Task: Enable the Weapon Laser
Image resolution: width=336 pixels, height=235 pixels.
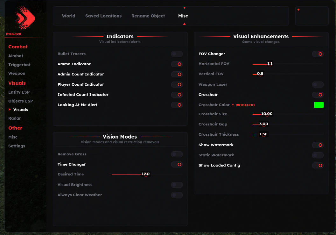Action: [x=318, y=84]
